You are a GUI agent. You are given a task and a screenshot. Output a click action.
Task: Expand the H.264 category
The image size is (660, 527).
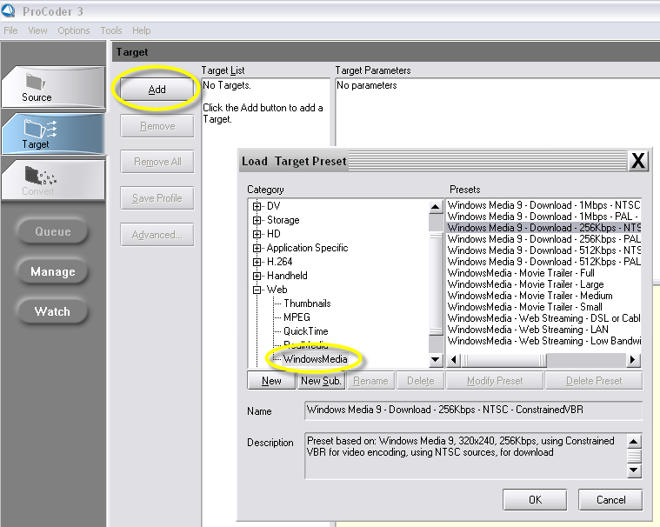[257, 262]
